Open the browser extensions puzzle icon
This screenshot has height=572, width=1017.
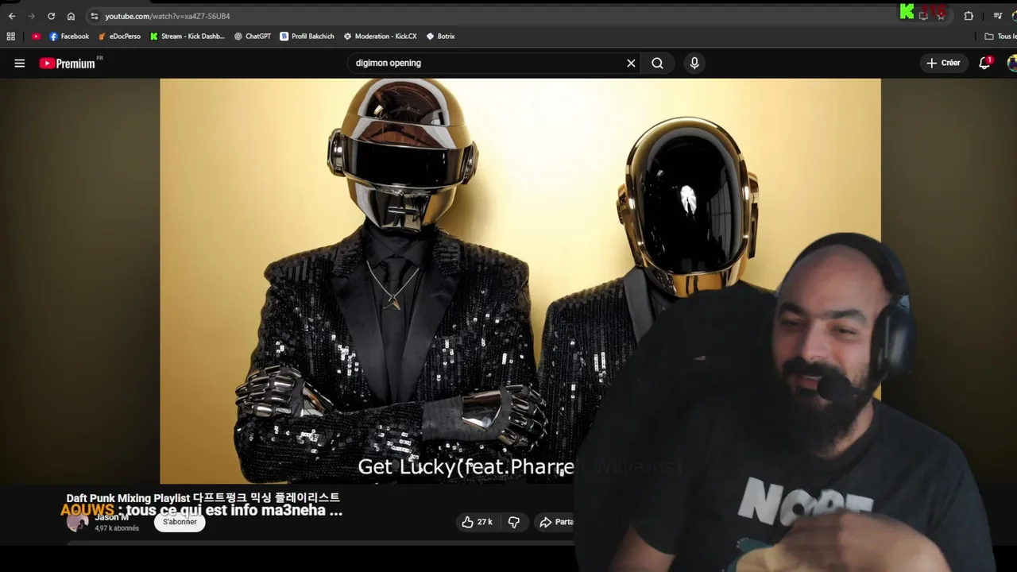(x=969, y=16)
